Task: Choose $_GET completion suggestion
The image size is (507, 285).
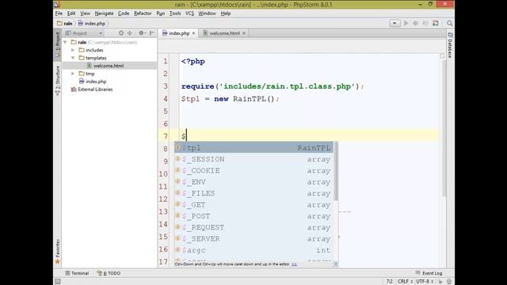Action: 253,204
